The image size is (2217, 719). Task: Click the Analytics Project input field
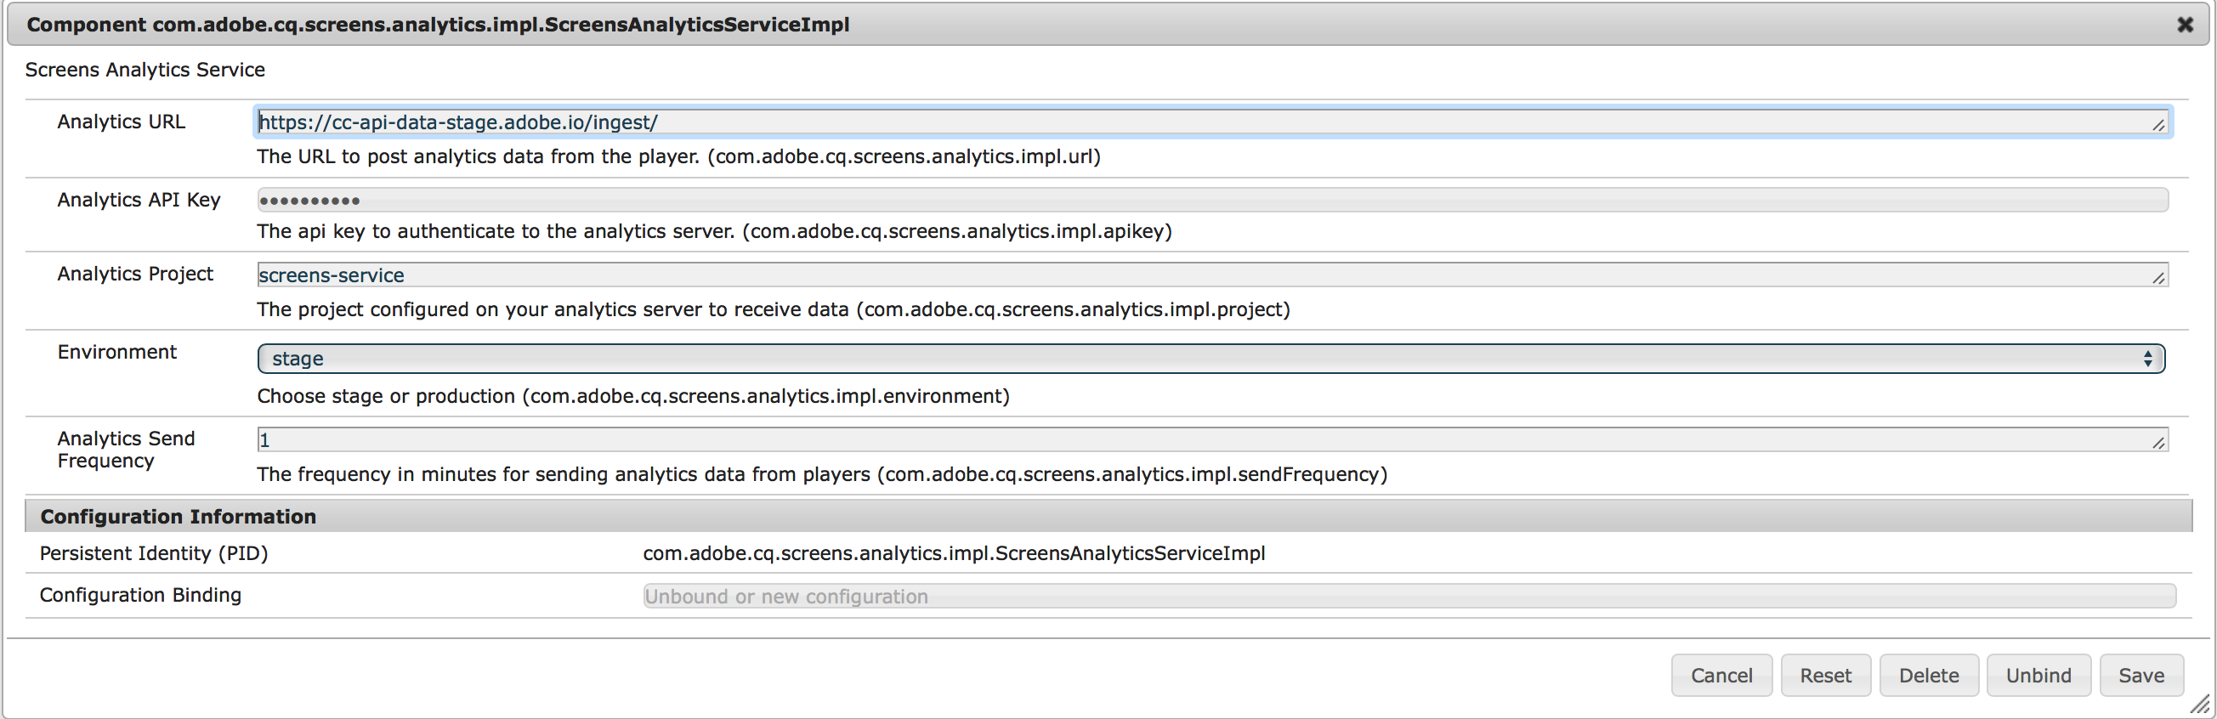coord(1205,275)
